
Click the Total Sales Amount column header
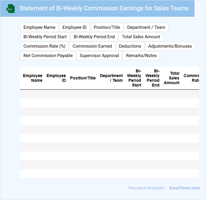click(172, 78)
